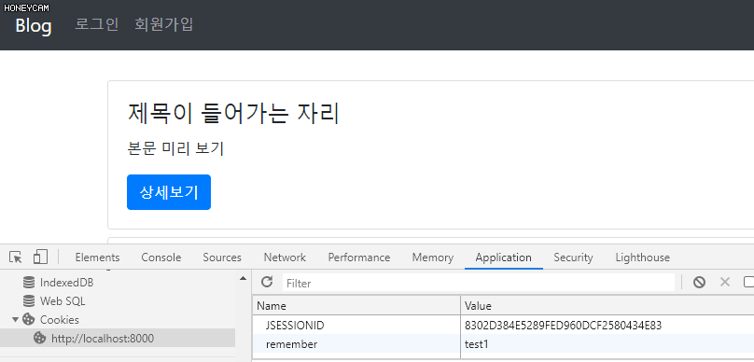Image resolution: width=754 pixels, height=362 pixels.
Task: Click the Web SQL database icon
Action: pos(29,301)
